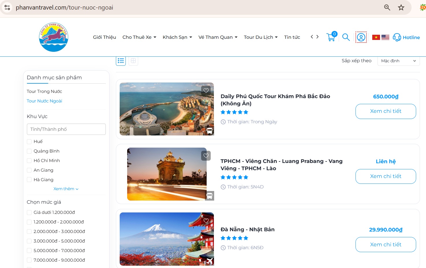Open the shopping cart icon

[331, 37]
